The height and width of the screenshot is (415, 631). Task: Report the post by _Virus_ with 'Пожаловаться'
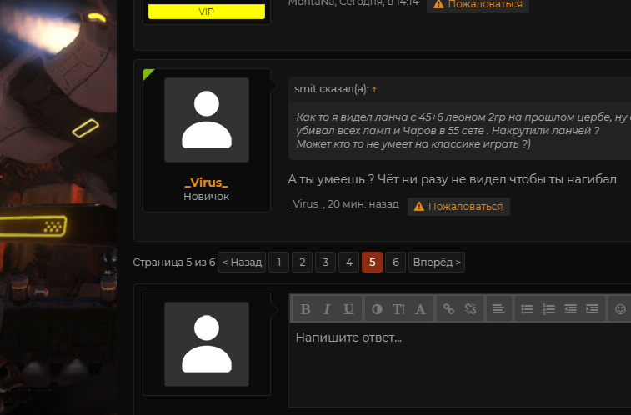[458, 206]
